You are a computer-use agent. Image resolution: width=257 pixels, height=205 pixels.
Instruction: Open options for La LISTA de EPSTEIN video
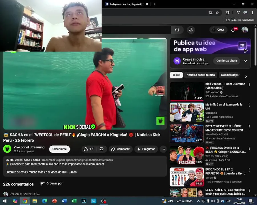pos(249,190)
